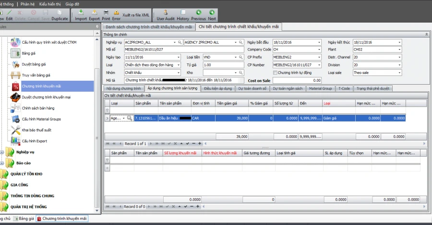This screenshot has height=225, width=432.
Task: Expand the Nghiệp vụ folder
Action: [1, 152]
